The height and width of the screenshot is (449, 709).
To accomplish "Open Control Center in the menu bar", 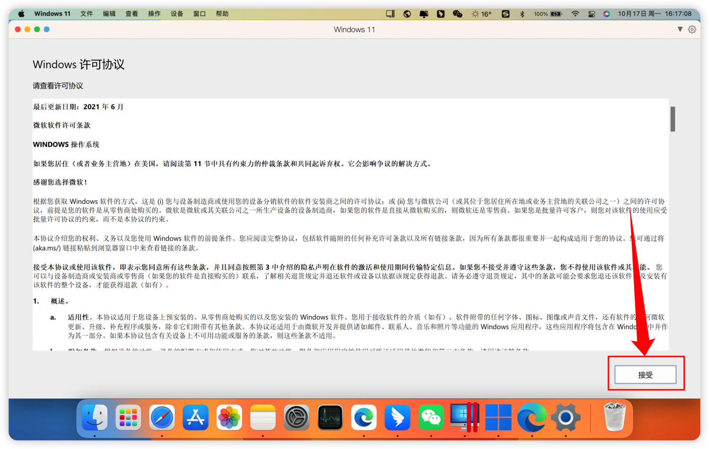I will tap(591, 14).
